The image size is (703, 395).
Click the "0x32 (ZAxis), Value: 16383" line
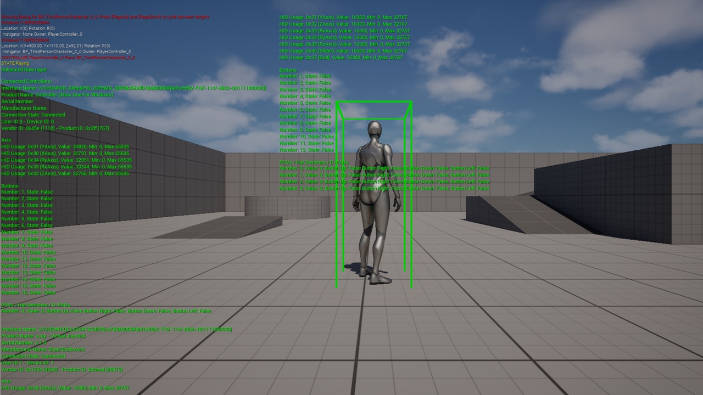tap(343, 24)
